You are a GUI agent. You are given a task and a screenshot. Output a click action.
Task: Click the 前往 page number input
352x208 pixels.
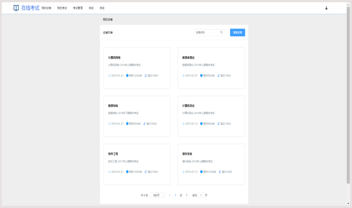click(x=201, y=195)
